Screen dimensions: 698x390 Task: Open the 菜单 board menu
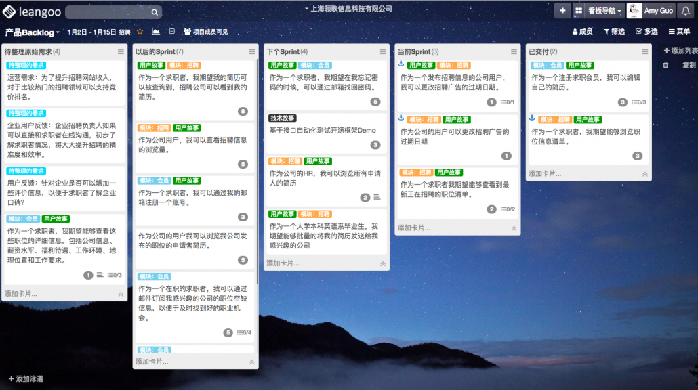pyautogui.click(x=678, y=31)
